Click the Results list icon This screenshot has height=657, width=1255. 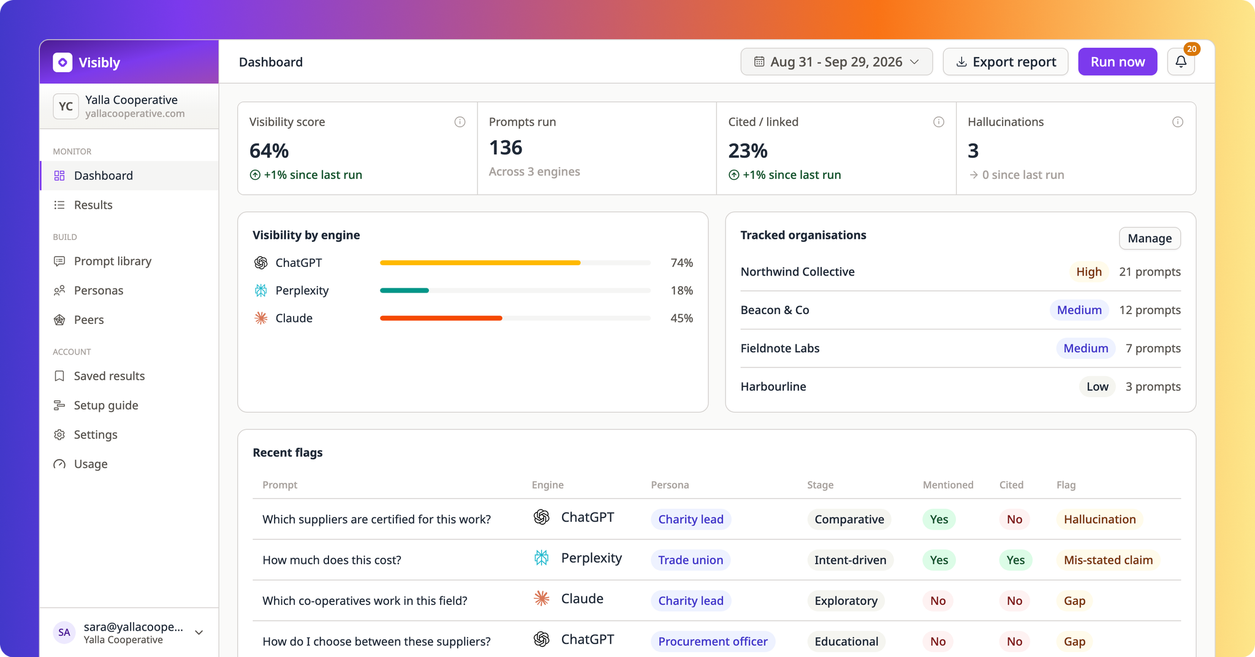59,205
